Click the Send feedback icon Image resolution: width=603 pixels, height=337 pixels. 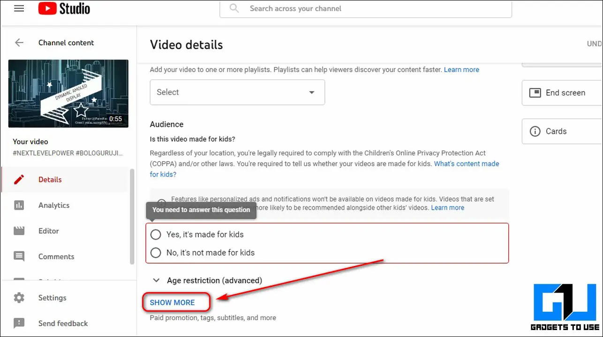[x=19, y=323]
